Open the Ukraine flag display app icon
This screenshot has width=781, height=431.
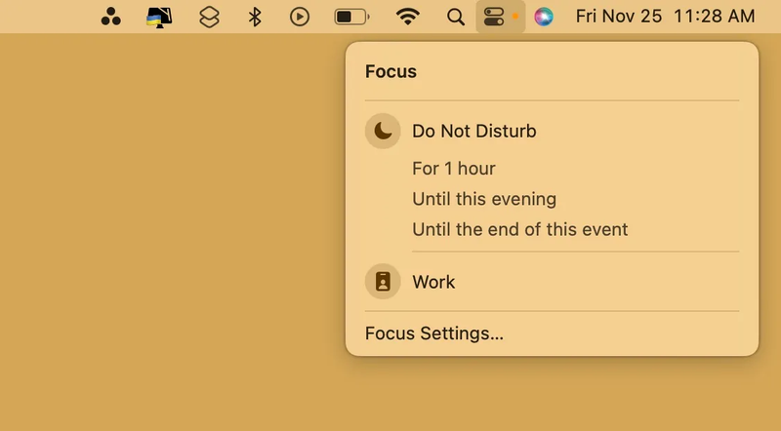pos(159,18)
